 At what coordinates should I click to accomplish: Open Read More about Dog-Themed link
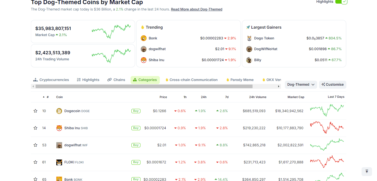coord(197,9)
